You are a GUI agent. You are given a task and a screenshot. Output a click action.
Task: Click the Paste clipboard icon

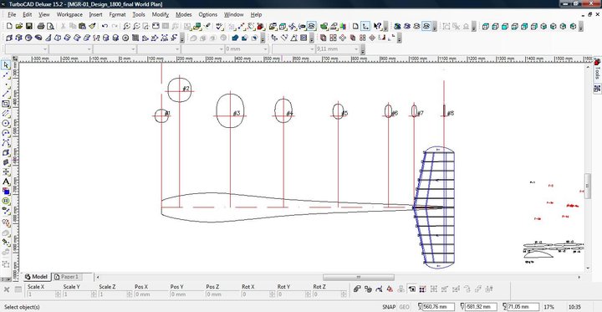[82, 26]
